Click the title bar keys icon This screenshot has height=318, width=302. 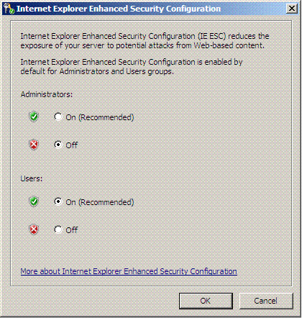click(x=9, y=9)
